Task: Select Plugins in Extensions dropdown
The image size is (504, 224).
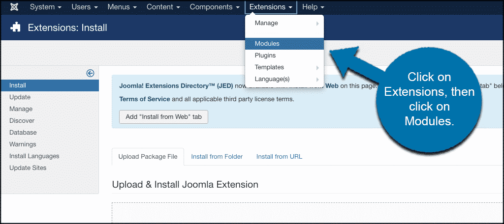Action: 284,56
